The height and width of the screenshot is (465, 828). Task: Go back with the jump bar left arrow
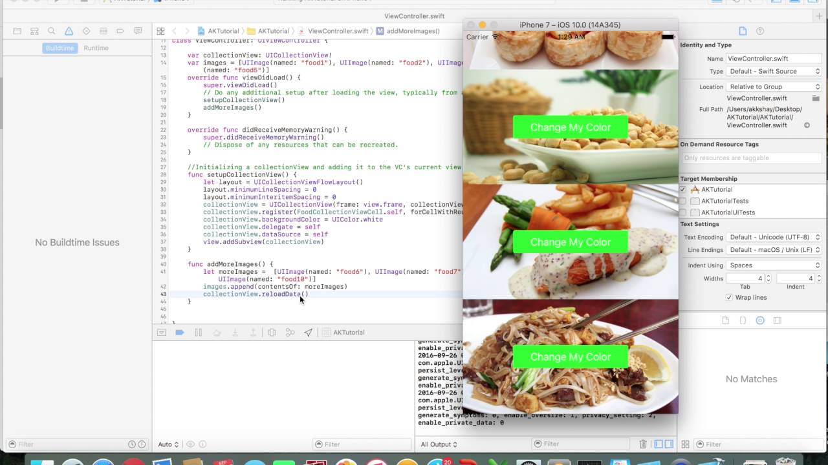(175, 31)
